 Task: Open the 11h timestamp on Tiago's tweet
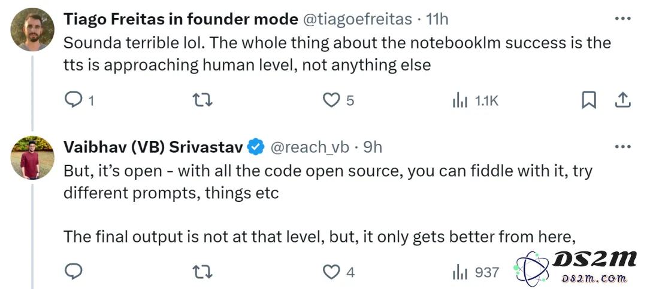pyautogui.click(x=437, y=19)
